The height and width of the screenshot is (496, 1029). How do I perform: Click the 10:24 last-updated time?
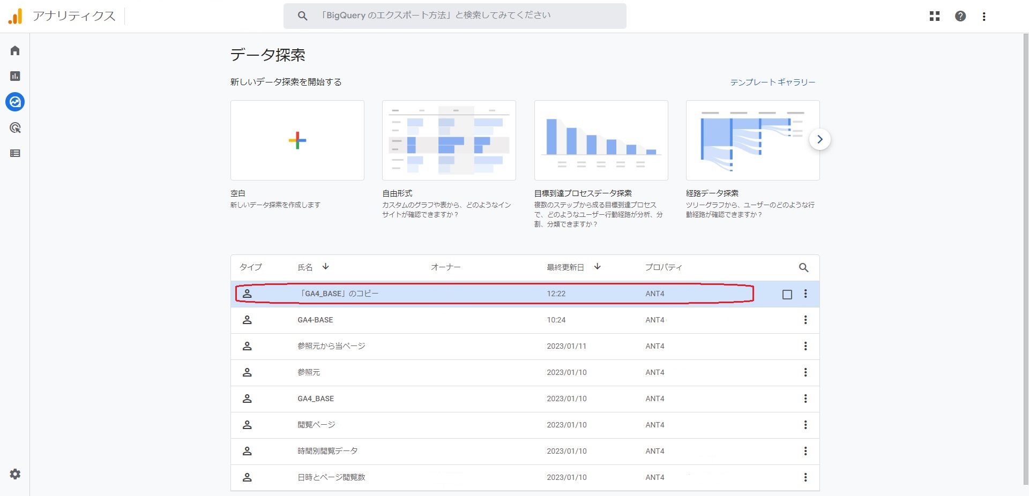click(556, 320)
